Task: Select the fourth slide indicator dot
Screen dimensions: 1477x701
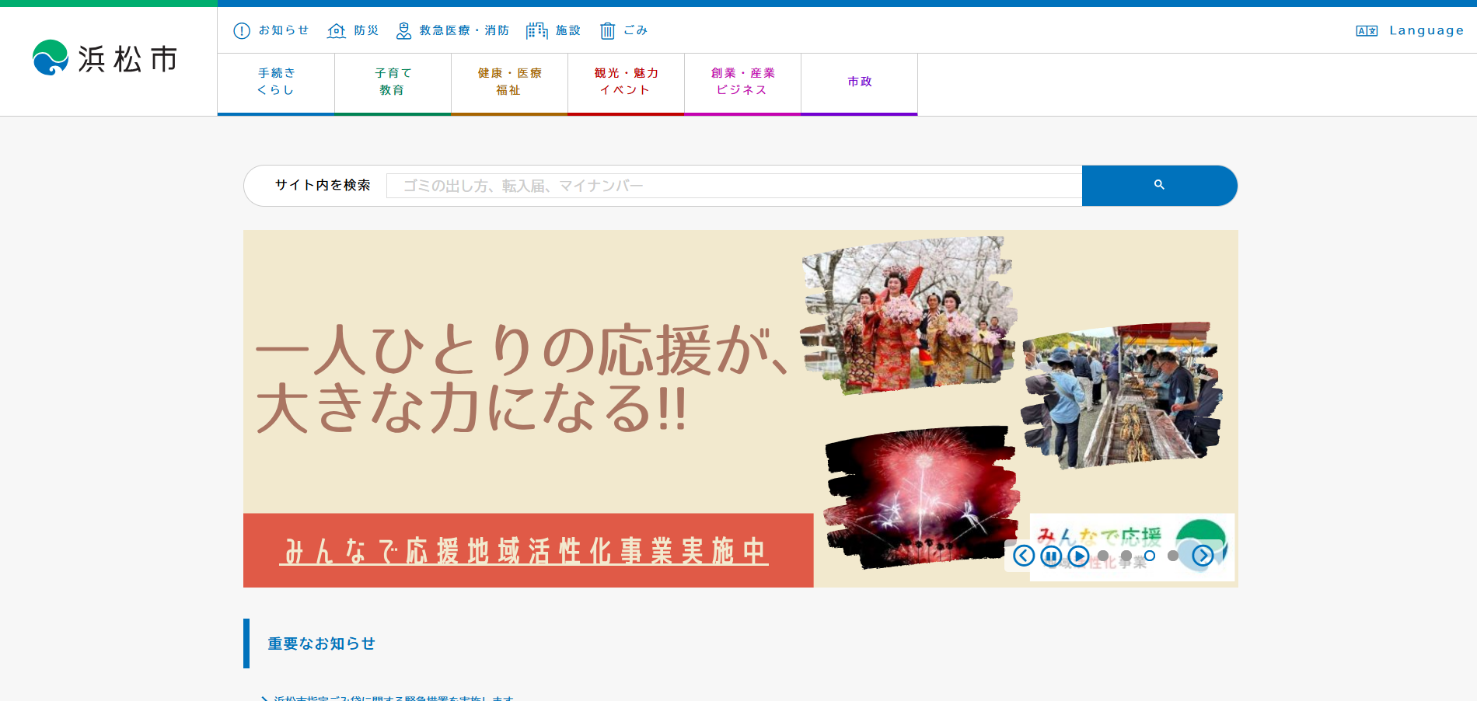Action: click(1173, 556)
